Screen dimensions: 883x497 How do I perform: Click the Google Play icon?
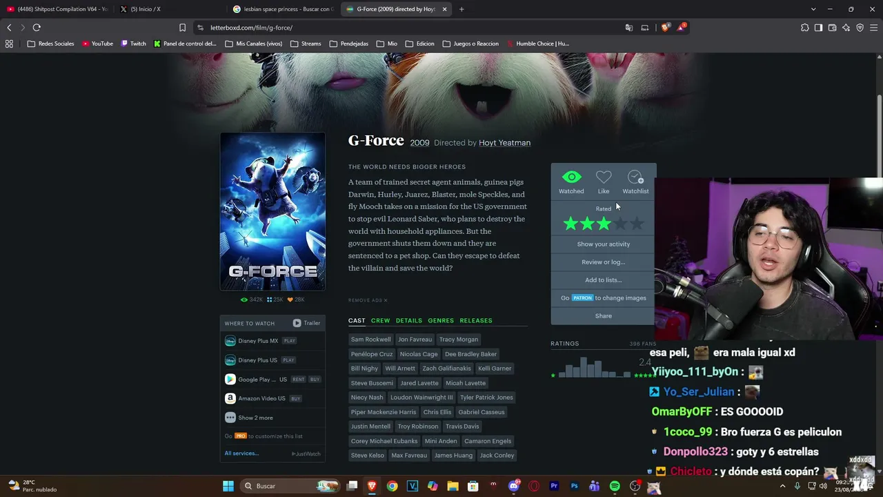click(230, 379)
